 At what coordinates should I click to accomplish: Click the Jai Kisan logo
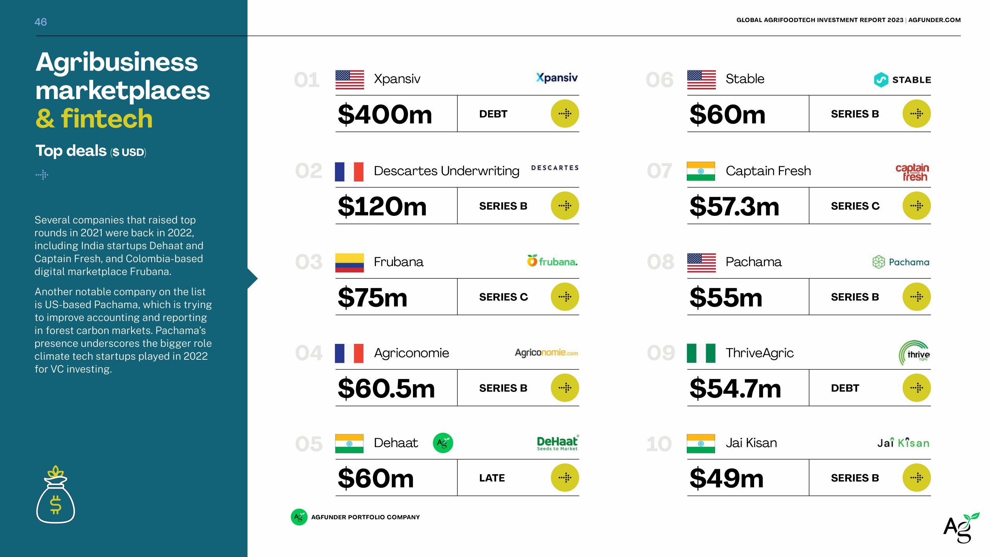coord(903,443)
